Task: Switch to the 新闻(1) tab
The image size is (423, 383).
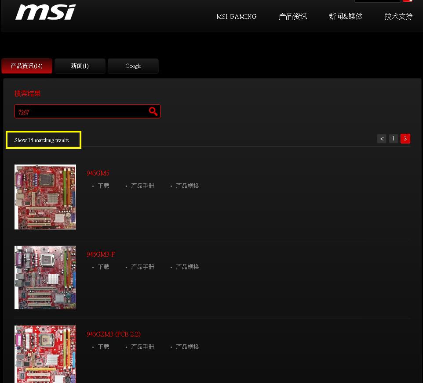Action: [x=80, y=66]
